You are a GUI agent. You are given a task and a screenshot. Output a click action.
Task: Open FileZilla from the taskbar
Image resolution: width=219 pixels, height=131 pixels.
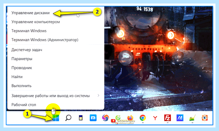click(167, 118)
